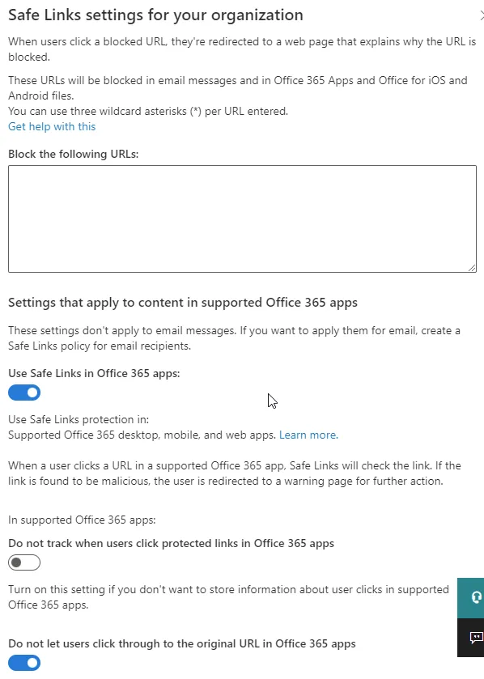Close the Safe Links settings panel
484x679 pixels.
[482, 15]
